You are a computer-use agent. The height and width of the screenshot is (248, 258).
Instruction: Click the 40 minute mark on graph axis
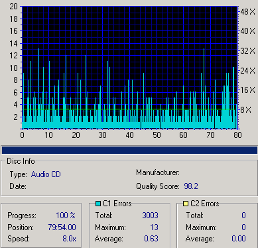[x=129, y=135]
